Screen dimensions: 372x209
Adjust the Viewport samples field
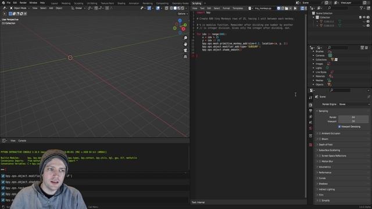coord(353,121)
